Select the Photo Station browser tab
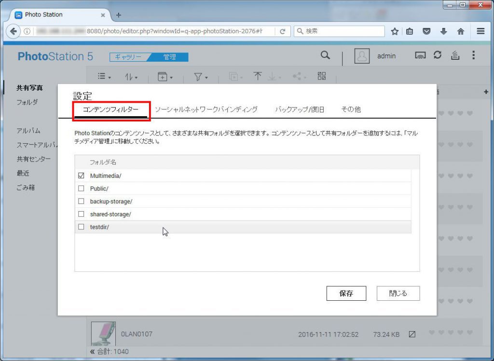This screenshot has width=494, height=361. (x=60, y=15)
